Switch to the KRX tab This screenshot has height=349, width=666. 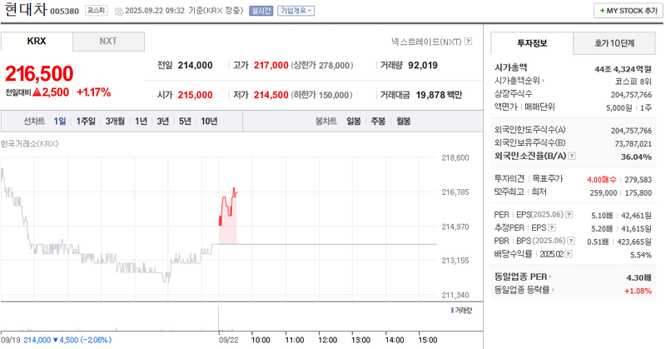37,42
